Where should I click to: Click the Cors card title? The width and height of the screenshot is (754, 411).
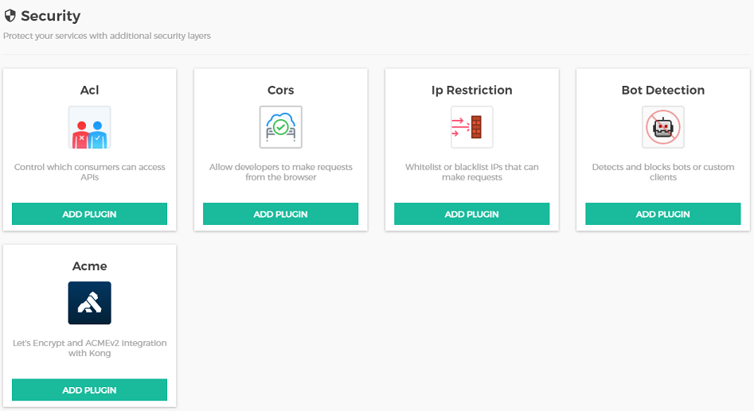pos(280,91)
